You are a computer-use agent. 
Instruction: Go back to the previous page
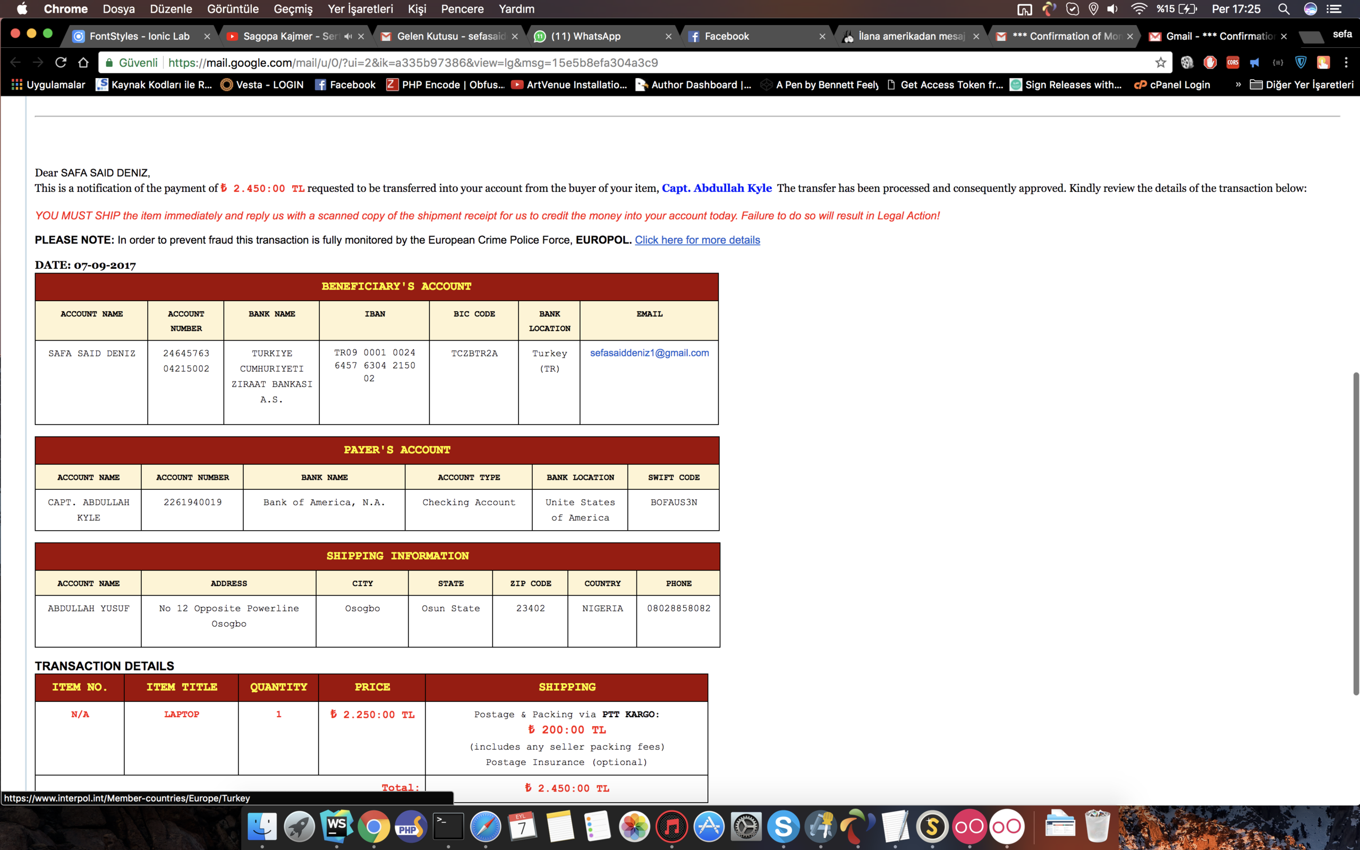click(16, 62)
